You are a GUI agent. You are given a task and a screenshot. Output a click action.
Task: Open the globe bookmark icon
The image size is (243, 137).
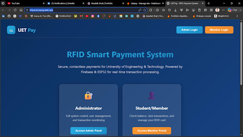click(x=138, y=16)
